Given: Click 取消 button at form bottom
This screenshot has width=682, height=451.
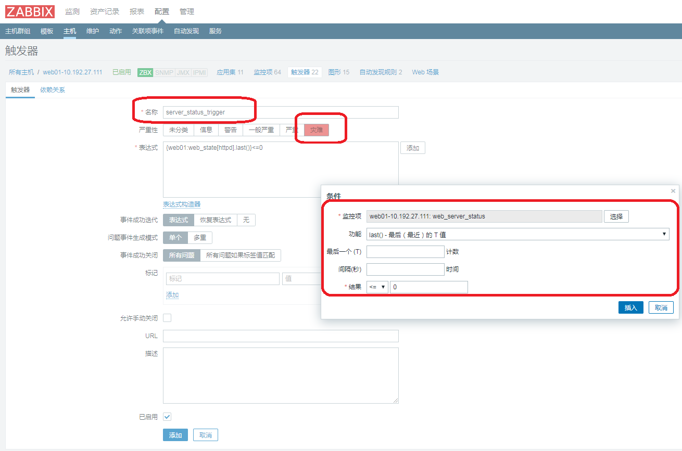Looking at the screenshot, I should (206, 435).
